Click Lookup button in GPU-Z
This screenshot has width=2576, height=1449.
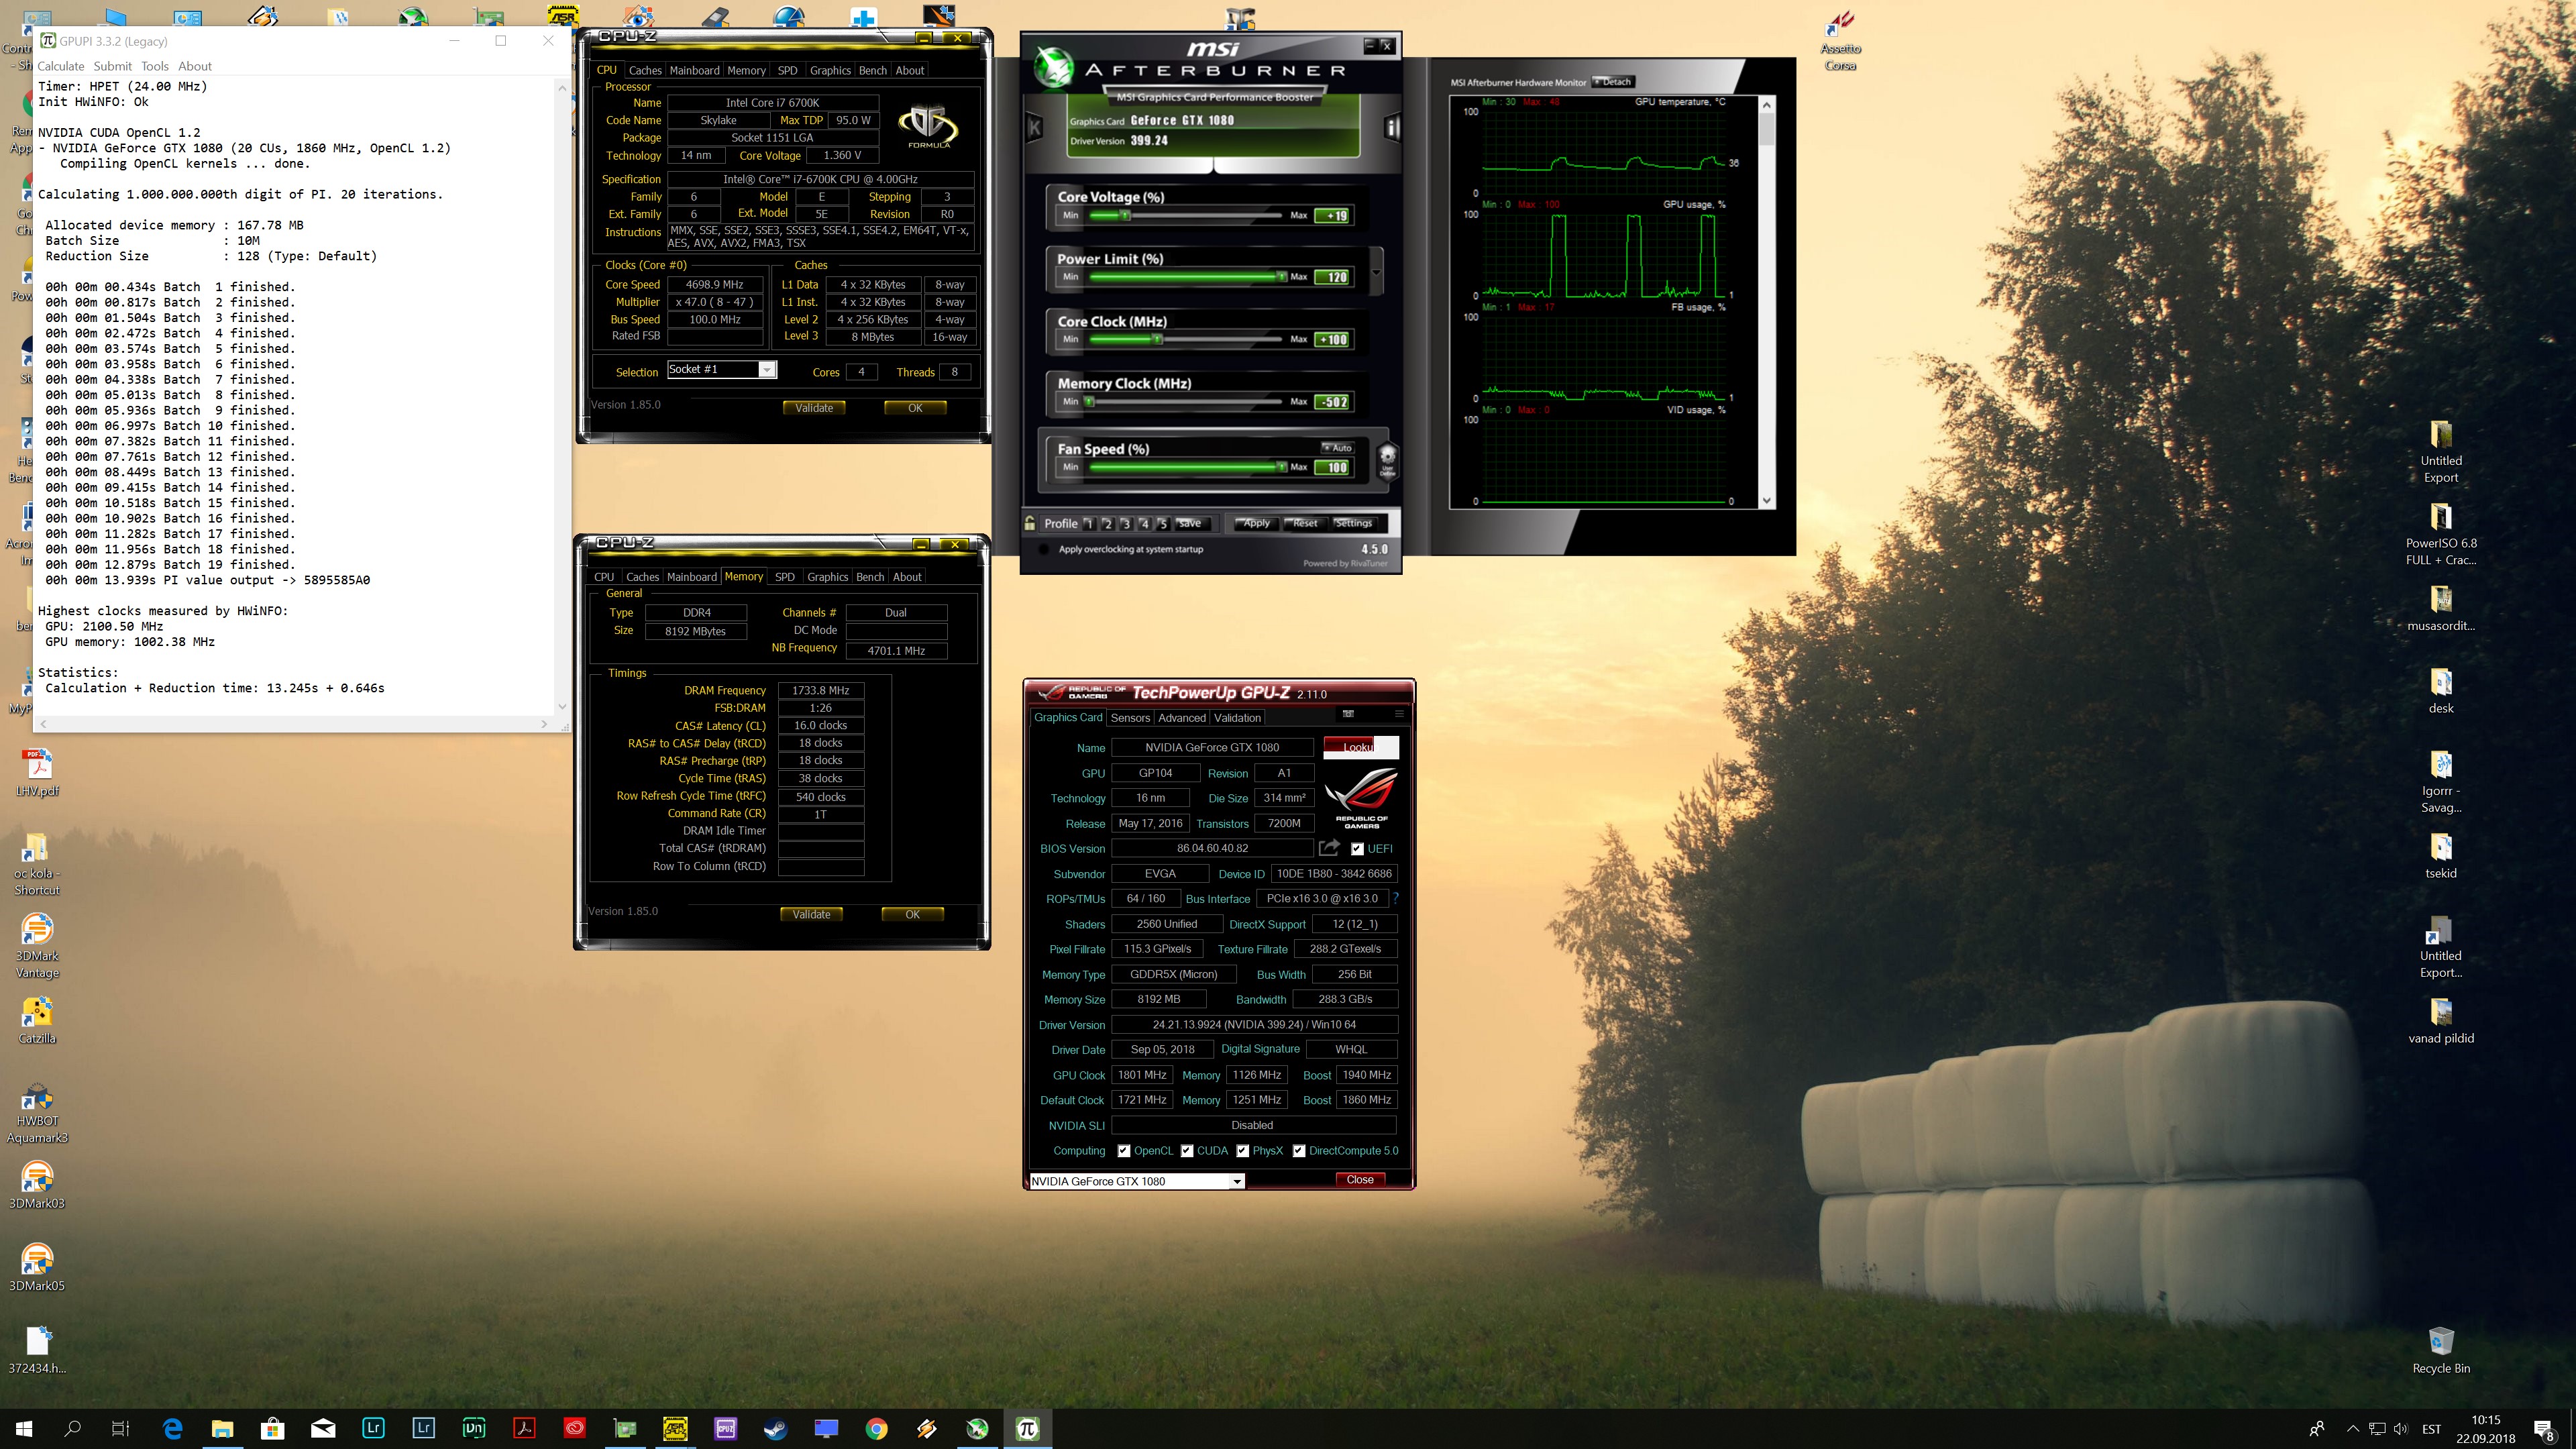(1360, 747)
